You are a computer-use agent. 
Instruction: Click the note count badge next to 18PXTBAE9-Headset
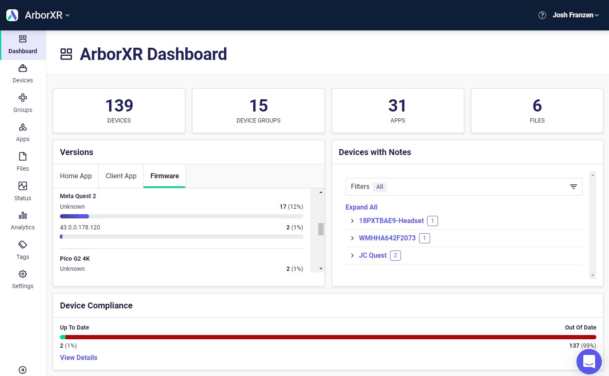tap(433, 221)
